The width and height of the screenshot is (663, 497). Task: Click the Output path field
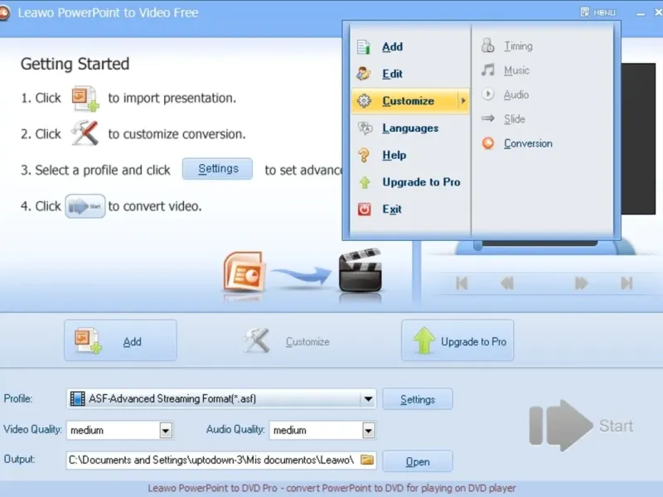(221, 461)
